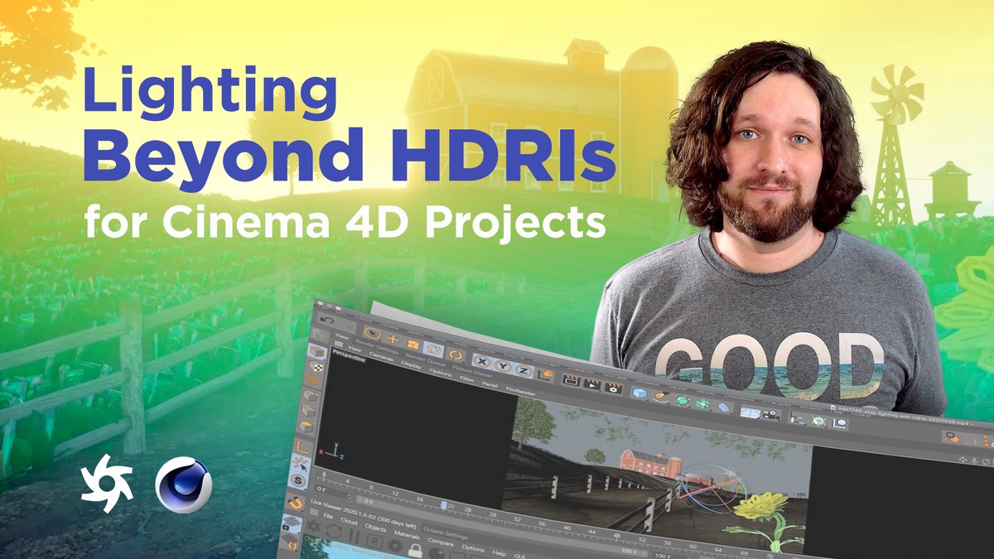Click Octane send scene logo icon
Viewport: 994px width, 559px height.
[x=312, y=527]
